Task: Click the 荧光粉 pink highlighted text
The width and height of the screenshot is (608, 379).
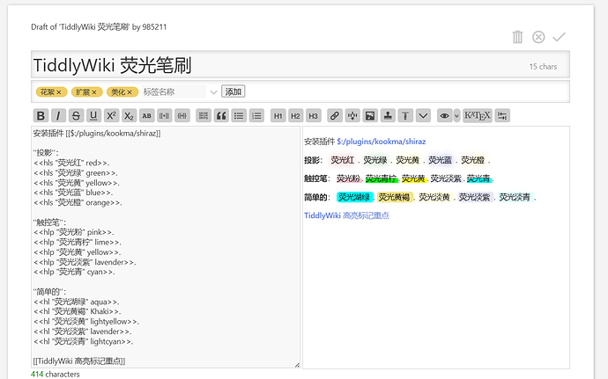Action: (348, 179)
